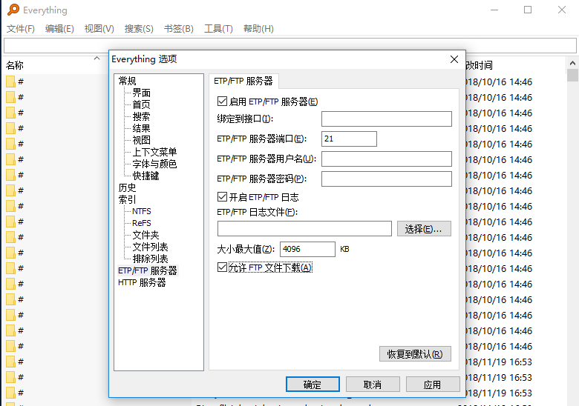579x406 pixels.
Task: Select 界面 in the options tree
Action: (142, 93)
